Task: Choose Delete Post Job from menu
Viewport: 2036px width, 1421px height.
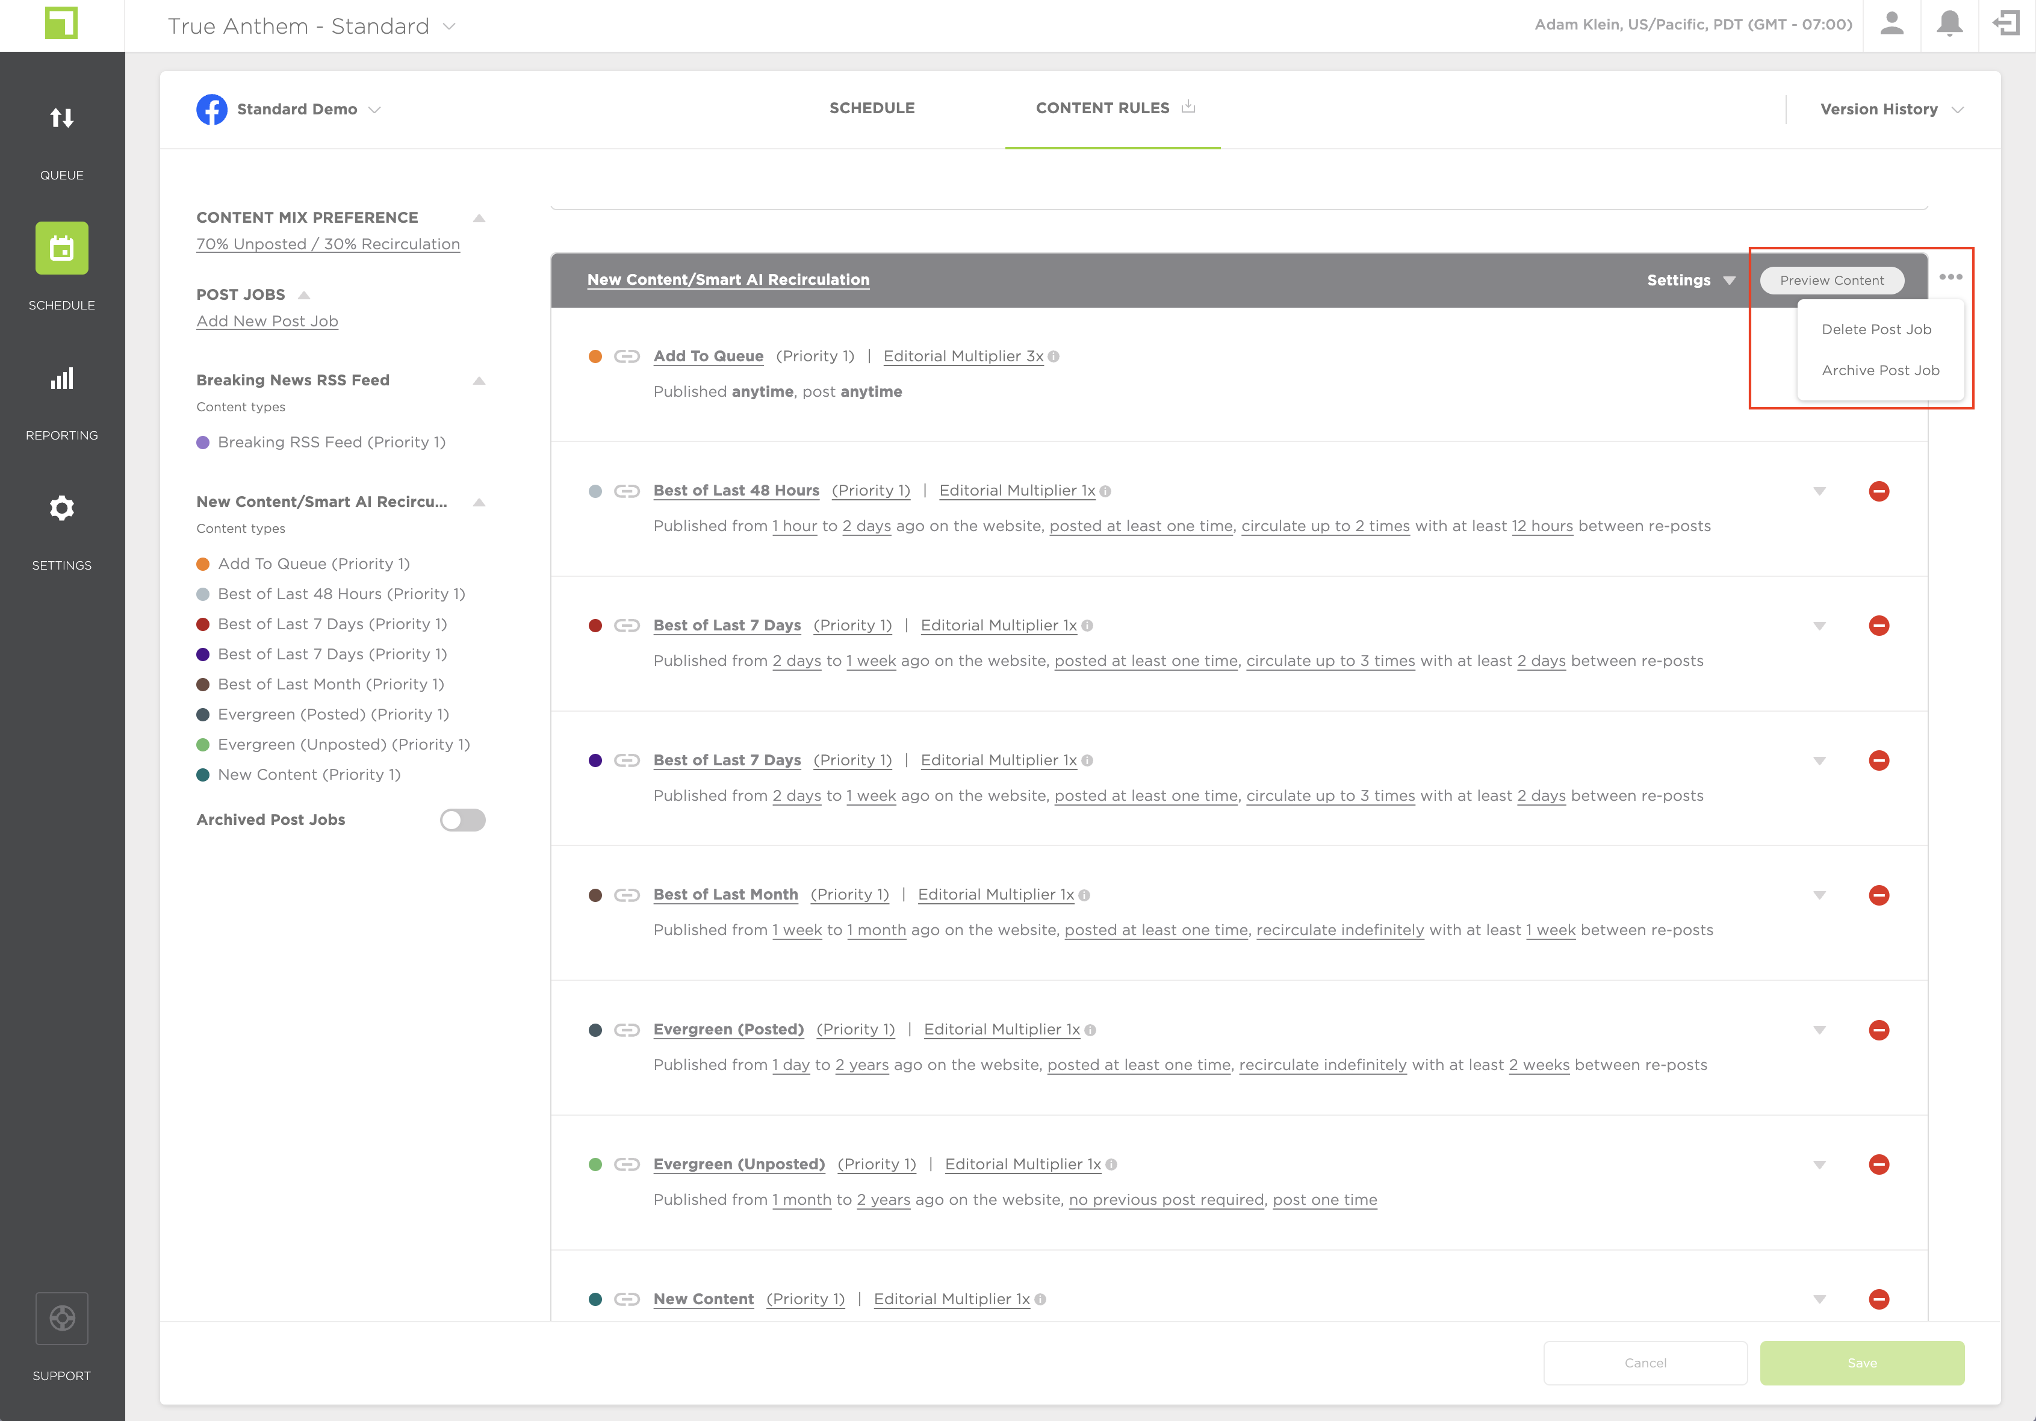Action: [x=1876, y=329]
